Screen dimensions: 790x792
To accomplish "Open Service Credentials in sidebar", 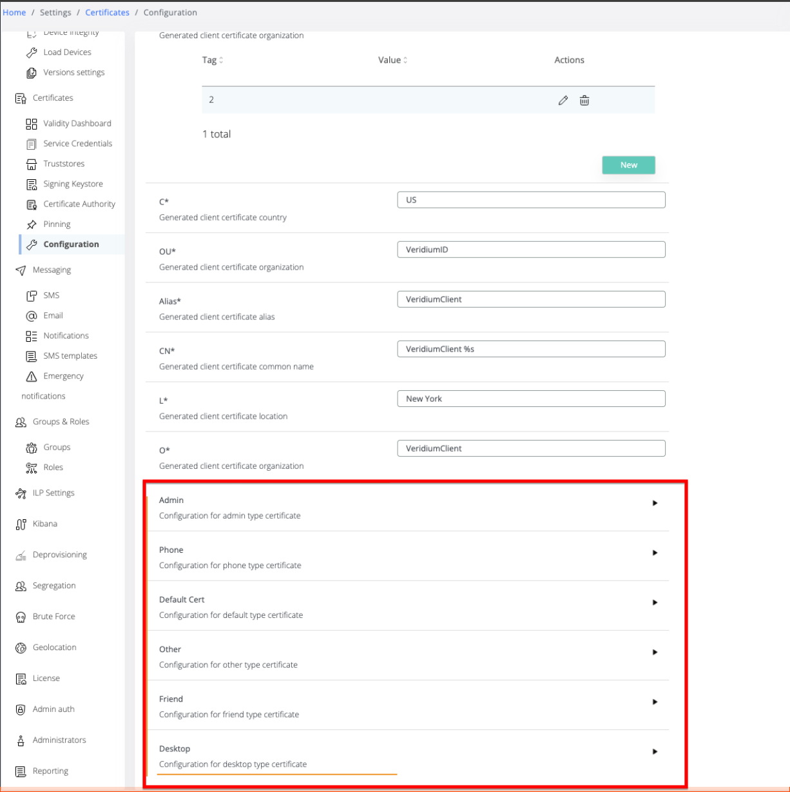I will 77,144.
